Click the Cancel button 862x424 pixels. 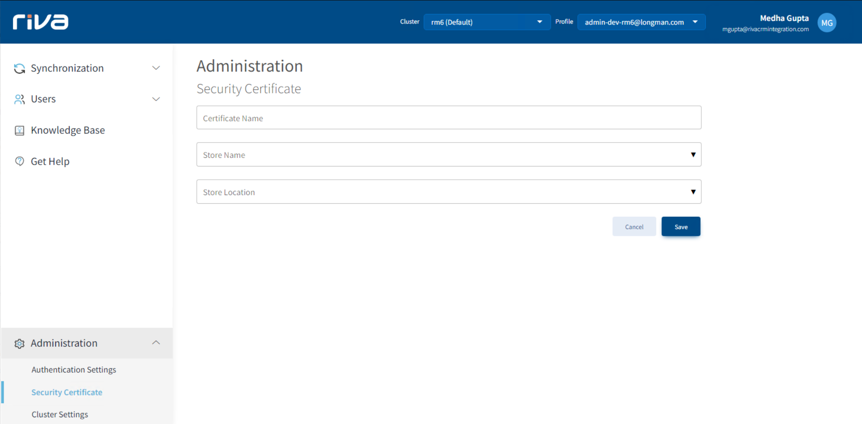(634, 226)
